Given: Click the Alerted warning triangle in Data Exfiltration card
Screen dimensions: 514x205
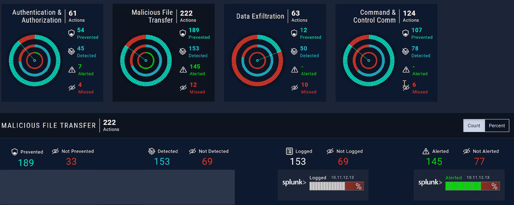Looking at the screenshot, I should pyautogui.click(x=294, y=70).
